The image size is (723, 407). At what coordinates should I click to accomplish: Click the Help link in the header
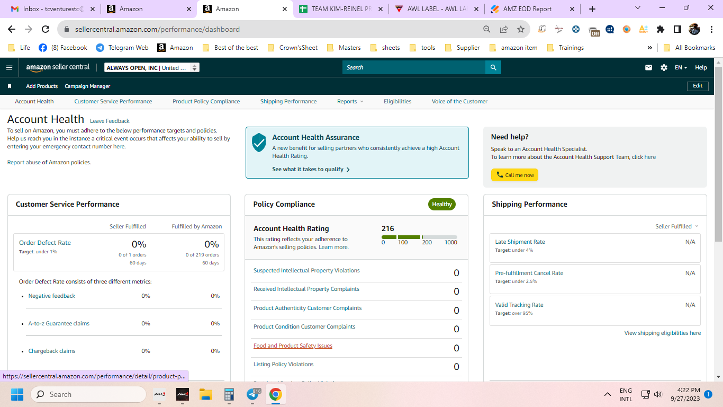coord(701,67)
